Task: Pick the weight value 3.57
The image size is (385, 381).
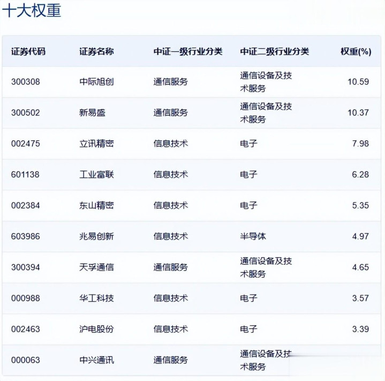Action: click(360, 298)
